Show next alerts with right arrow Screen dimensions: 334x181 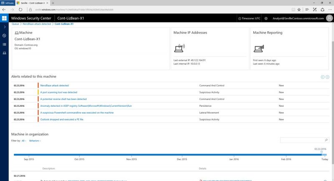[327, 77]
